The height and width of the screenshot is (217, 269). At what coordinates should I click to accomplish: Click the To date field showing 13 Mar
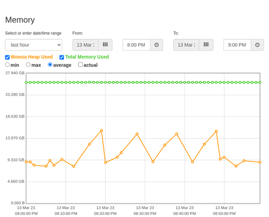pyautogui.click(x=186, y=45)
